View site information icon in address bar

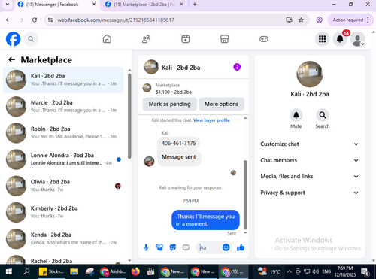(50, 20)
